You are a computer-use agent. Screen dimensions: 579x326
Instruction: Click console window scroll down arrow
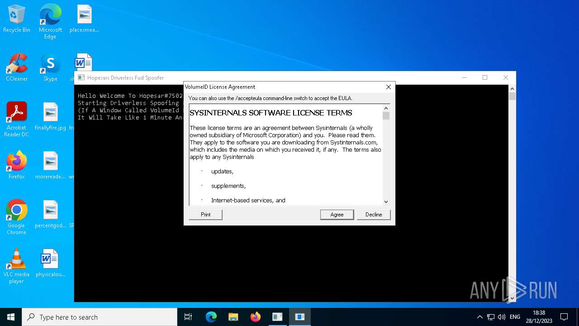[512, 298]
